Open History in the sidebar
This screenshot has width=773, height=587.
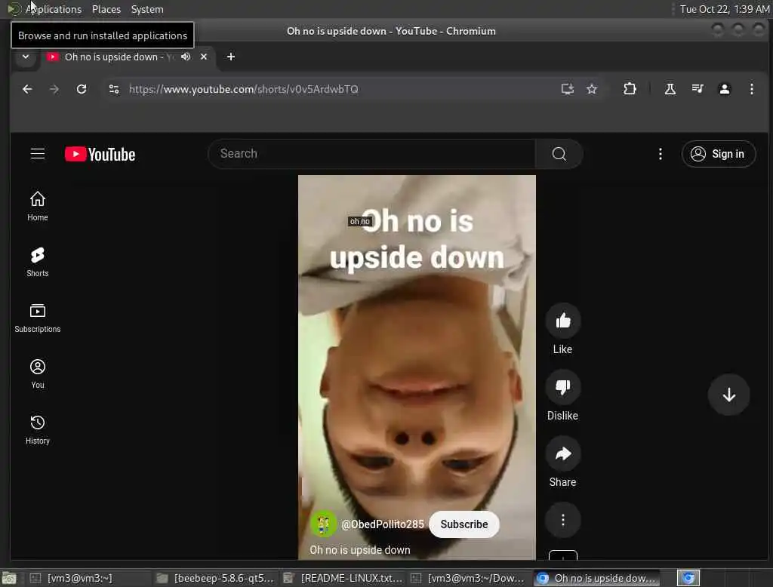(x=38, y=429)
